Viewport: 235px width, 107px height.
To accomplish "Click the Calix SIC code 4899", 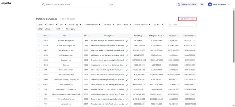I will click(x=86, y=65).
